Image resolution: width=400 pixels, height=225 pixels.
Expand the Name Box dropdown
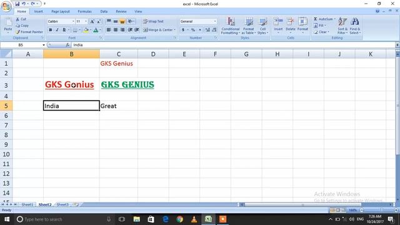44,45
